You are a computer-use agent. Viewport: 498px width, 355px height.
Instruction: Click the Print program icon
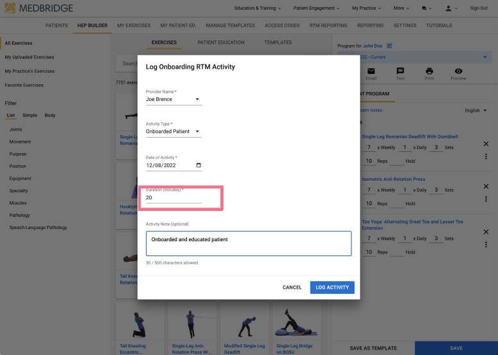[x=429, y=71]
